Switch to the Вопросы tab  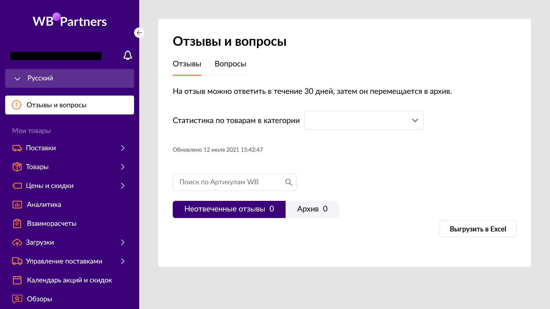click(x=231, y=64)
